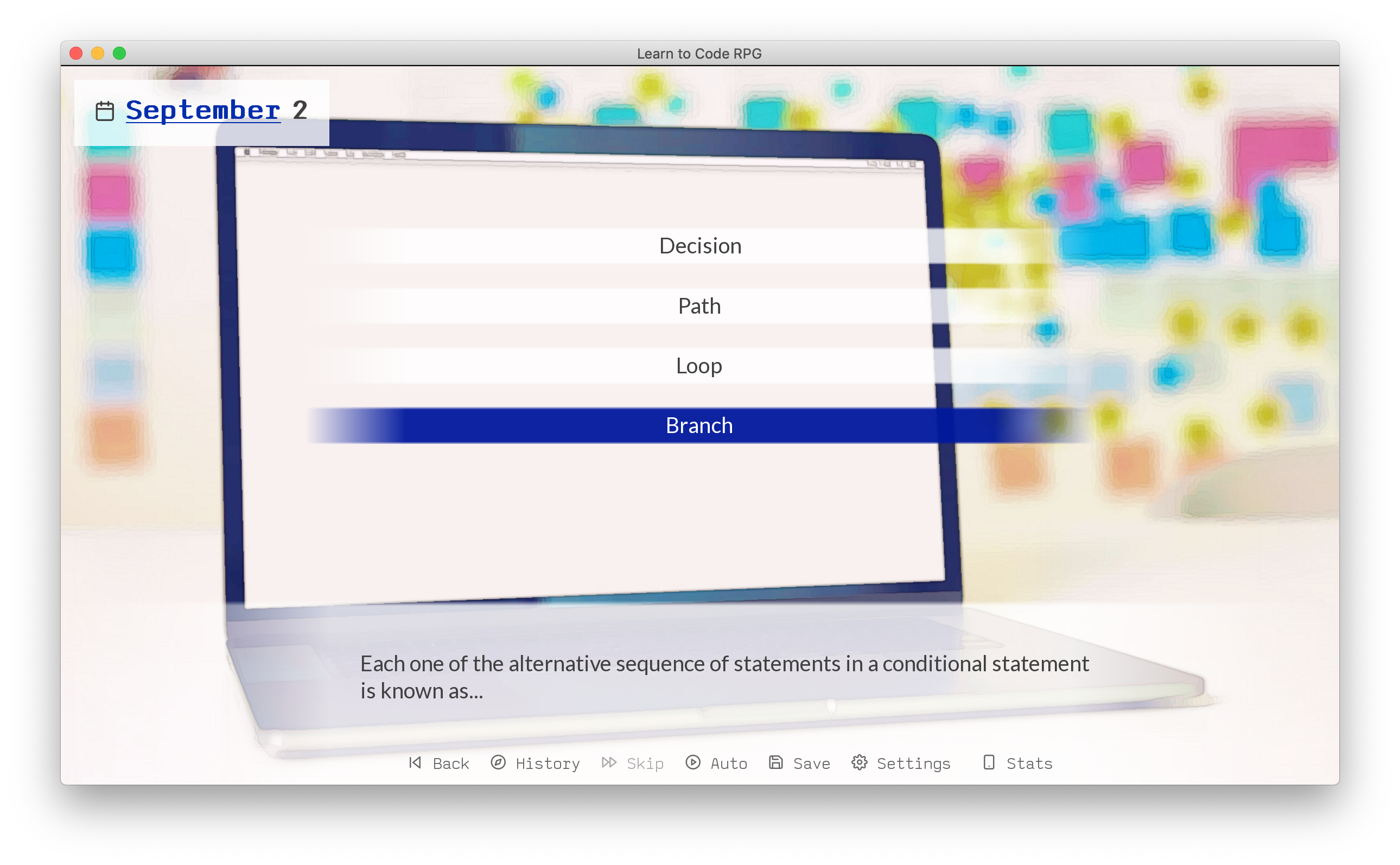Screen dimensions: 1400x865
Task: Toggle Skip mode on
Action: coord(645,762)
